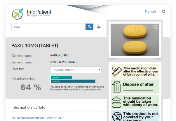Click the water bottle icon

click(x=116, y=102)
